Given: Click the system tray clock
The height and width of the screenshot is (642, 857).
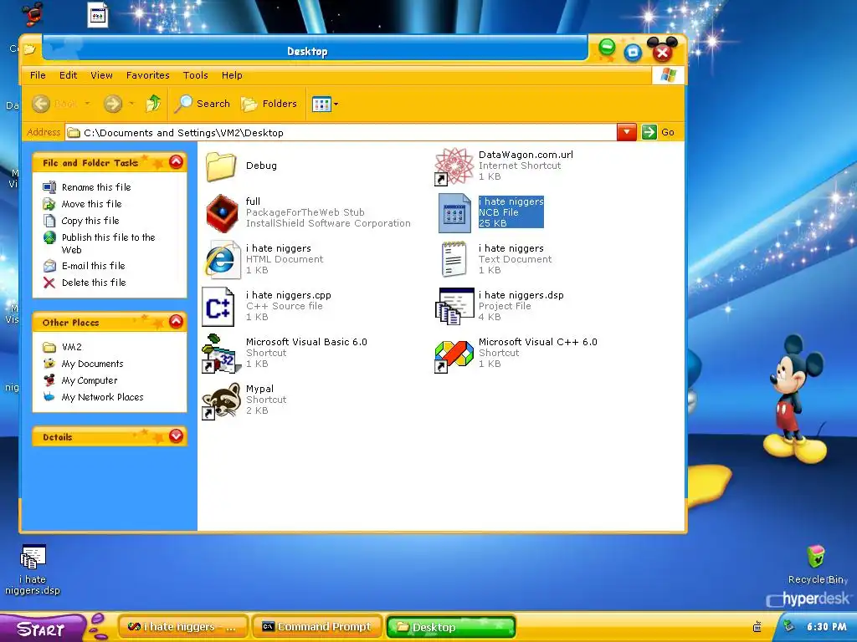Looking at the screenshot, I should pos(826,627).
